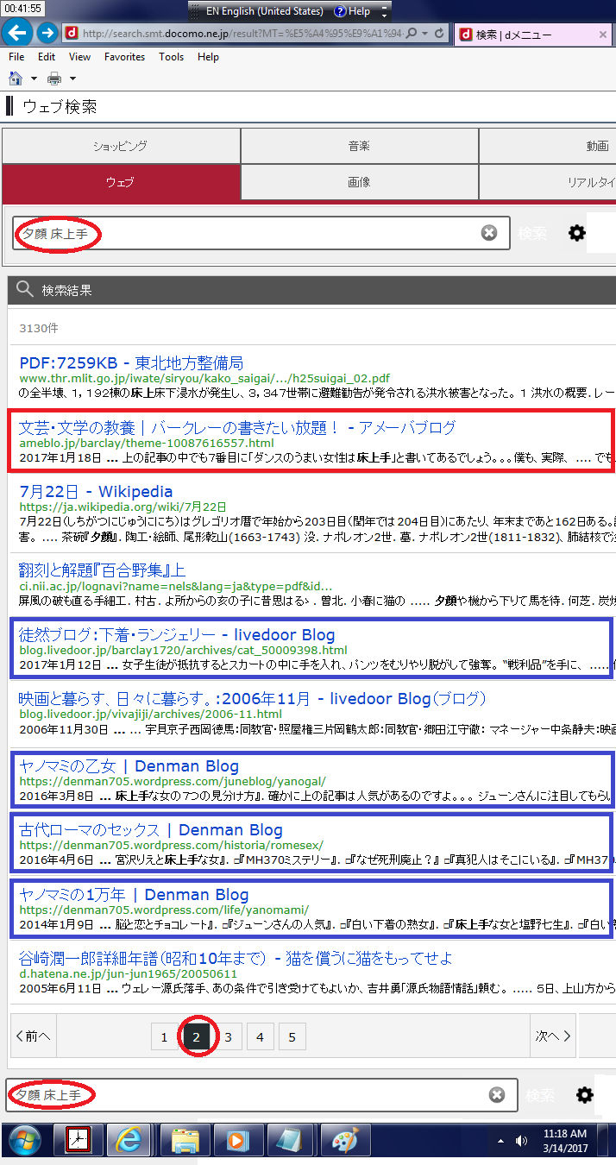Viewport: 616px width, 1165px height.
Task: Go to next page with 次へ
Action: tap(553, 1036)
